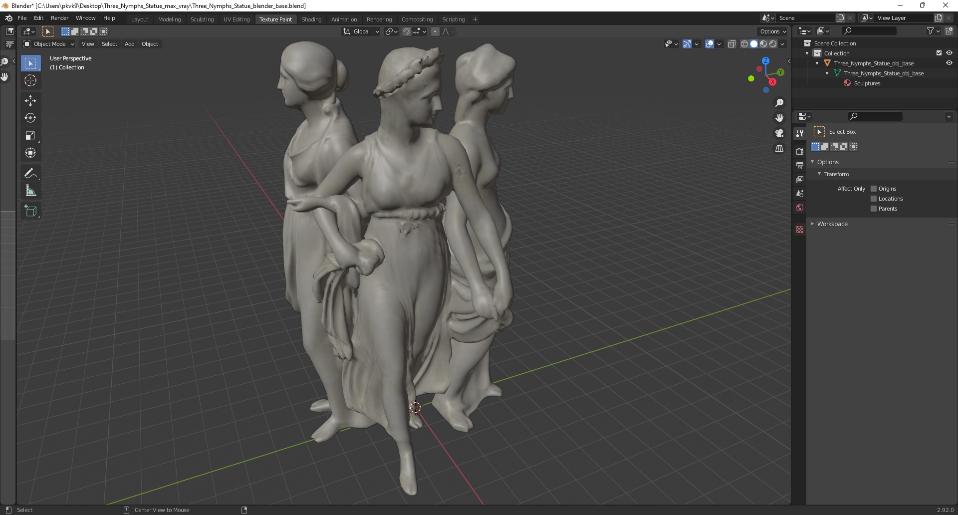
Task: Switch to the Sculpting workspace tab
Action: [202, 19]
